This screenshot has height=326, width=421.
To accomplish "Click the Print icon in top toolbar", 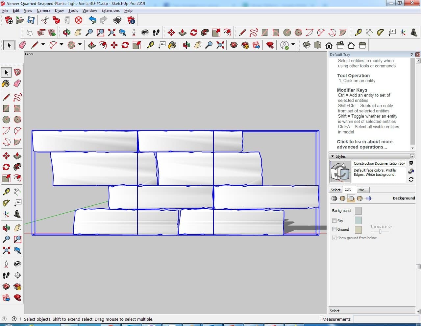I will pos(117,20).
